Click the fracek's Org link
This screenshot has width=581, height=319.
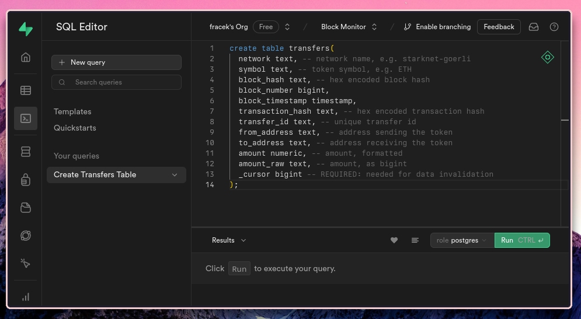click(x=229, y=27)
